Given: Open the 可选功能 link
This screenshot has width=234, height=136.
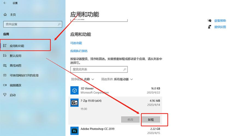Looking at the screenshot, I should [76, 43].
